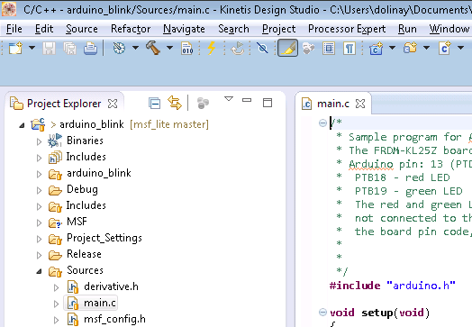Select the main.c editor tab
This screenshot has height=327, width=472.
333,104
